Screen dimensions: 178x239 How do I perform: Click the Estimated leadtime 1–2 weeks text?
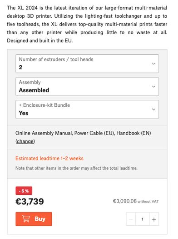coord(49,158)
